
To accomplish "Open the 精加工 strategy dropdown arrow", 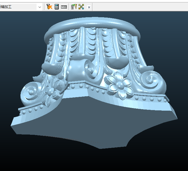I will tap(39, 7).
